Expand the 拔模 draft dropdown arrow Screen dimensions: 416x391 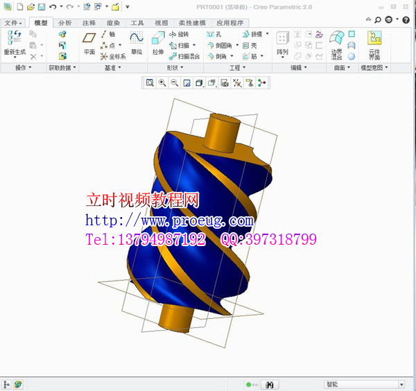(267, 34)
